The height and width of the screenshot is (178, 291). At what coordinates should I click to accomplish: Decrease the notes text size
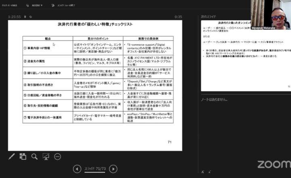pos(209,172)
